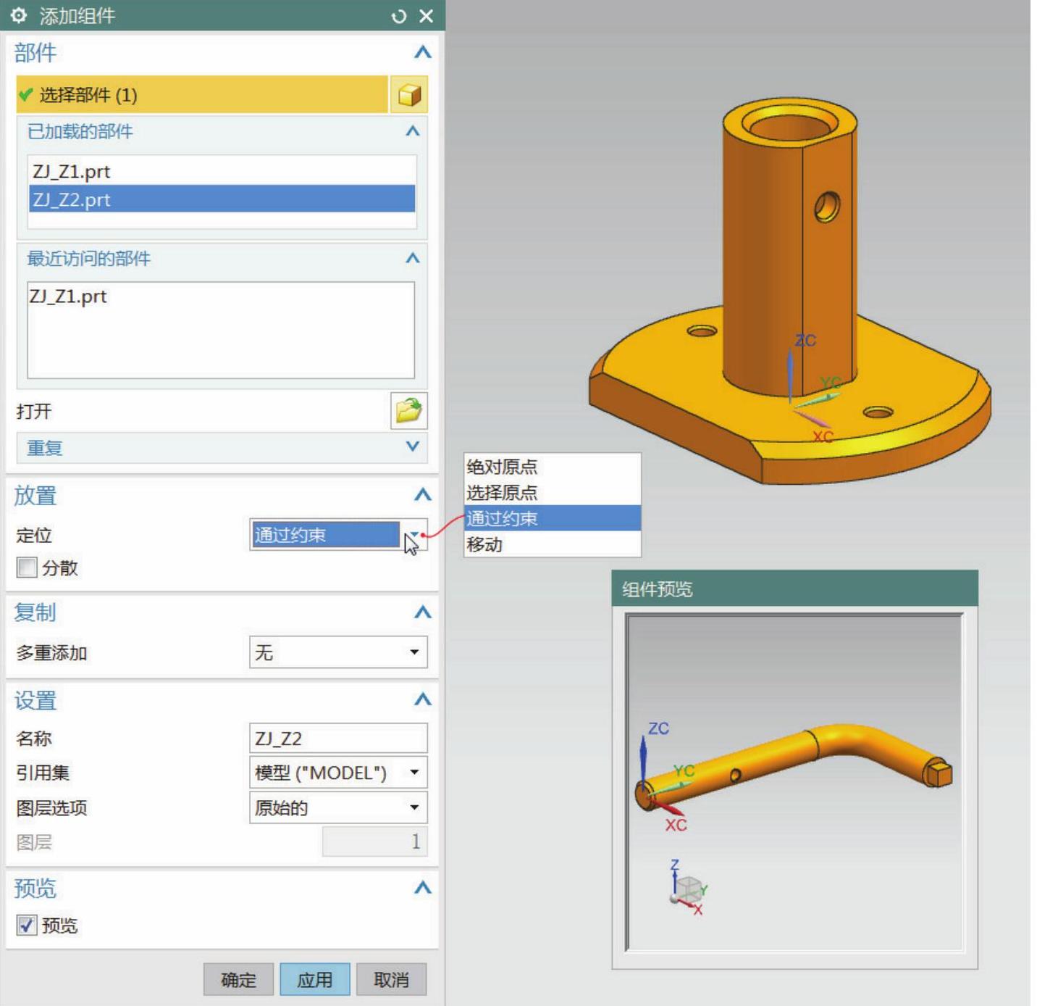Choose 移动 from positioning list

pyautogui.click(x=553, y=544)
